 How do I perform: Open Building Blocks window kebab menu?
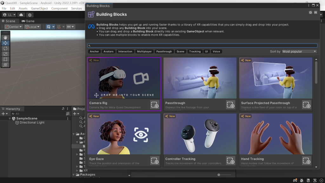pos(308,5)
